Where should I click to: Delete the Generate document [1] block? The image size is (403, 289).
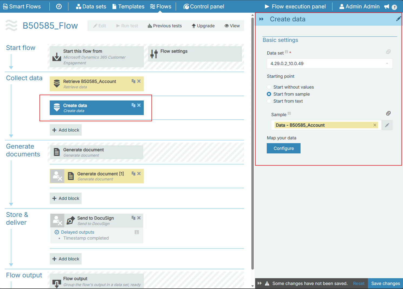pos(139,173)
